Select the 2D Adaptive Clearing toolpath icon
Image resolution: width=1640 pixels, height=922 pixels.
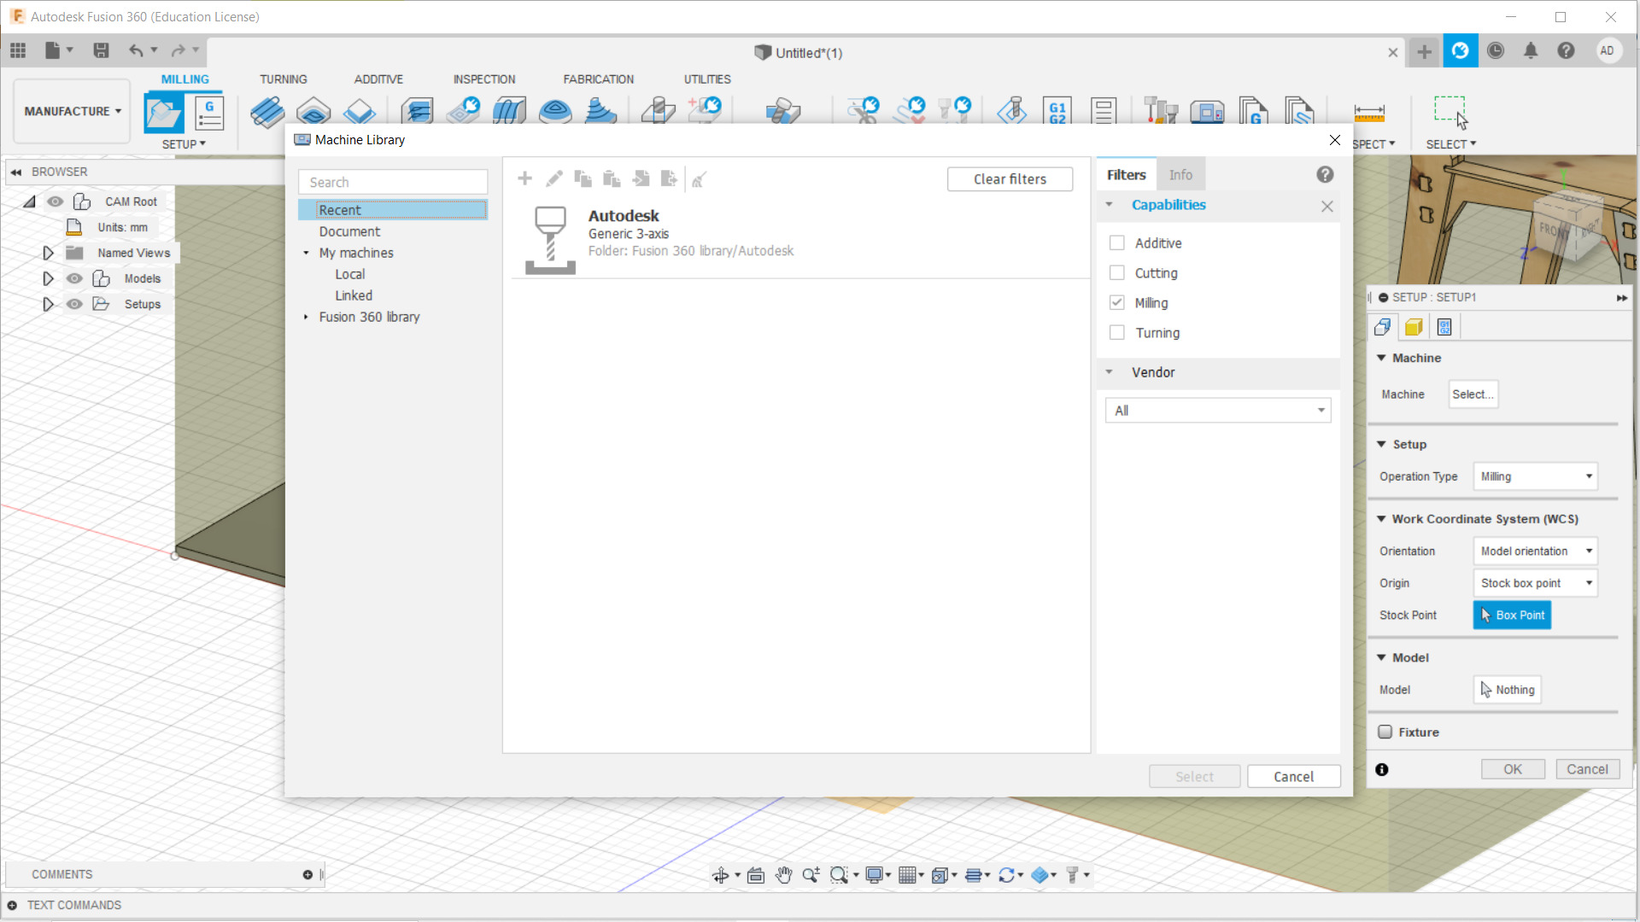(267, 112)
